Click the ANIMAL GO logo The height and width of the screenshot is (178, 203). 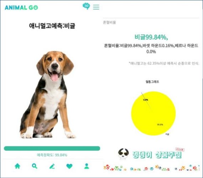tap(21, 7)
